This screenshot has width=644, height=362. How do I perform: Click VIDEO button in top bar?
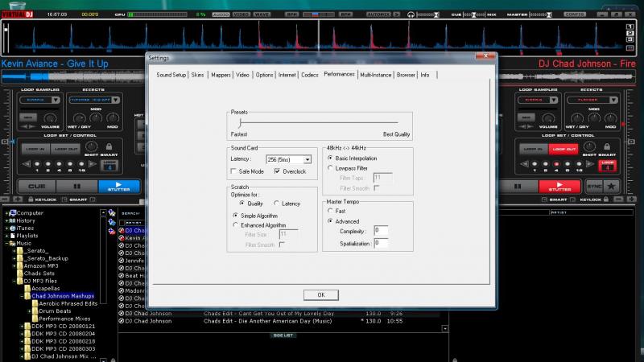click(x=241, y=14)
